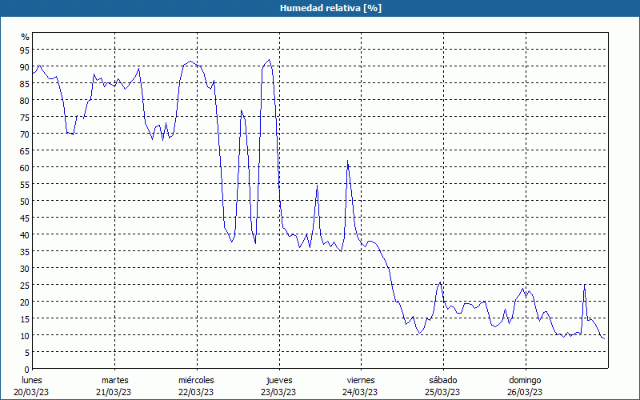
Task: Click the 20 value on the y-axis
Action: 25,302
